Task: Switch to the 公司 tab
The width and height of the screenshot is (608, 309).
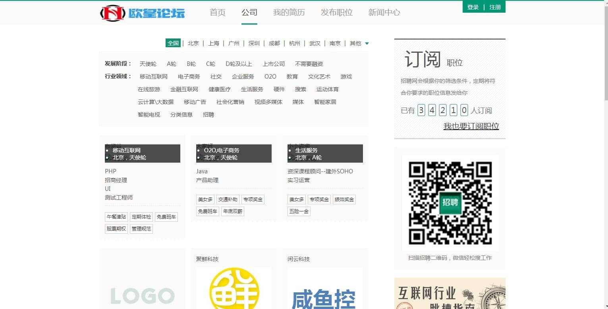Action: click(249, 13)
